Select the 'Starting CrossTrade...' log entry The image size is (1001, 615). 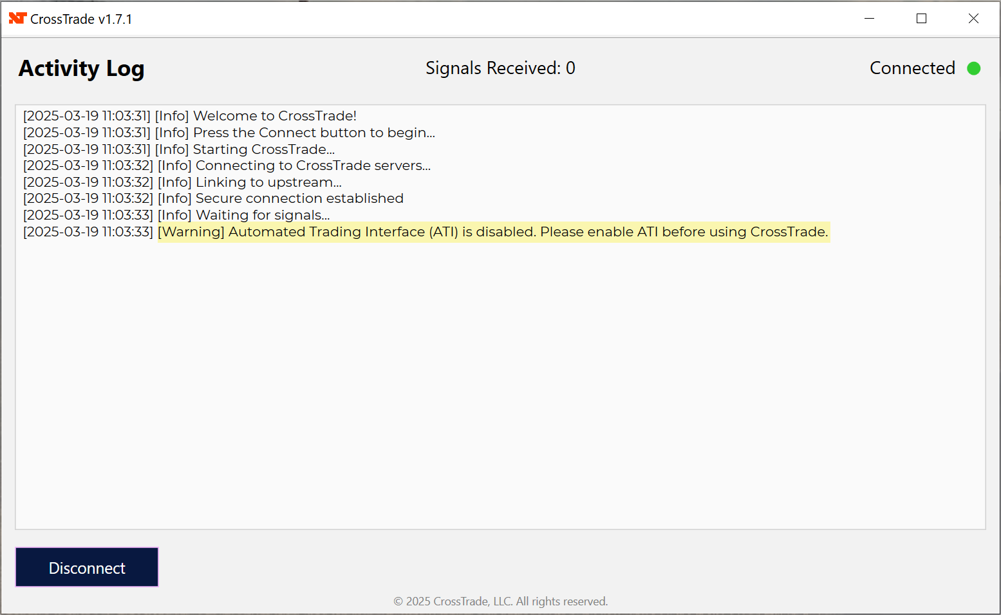pos(179,149)
